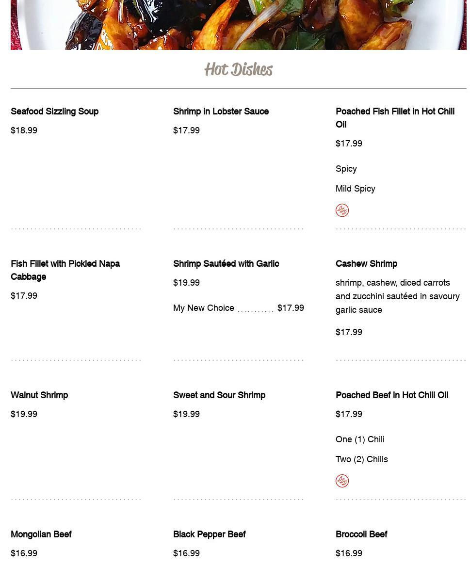Pick the Two (2) Chilis option
The image size is (470, 565).
pos(362,459)
